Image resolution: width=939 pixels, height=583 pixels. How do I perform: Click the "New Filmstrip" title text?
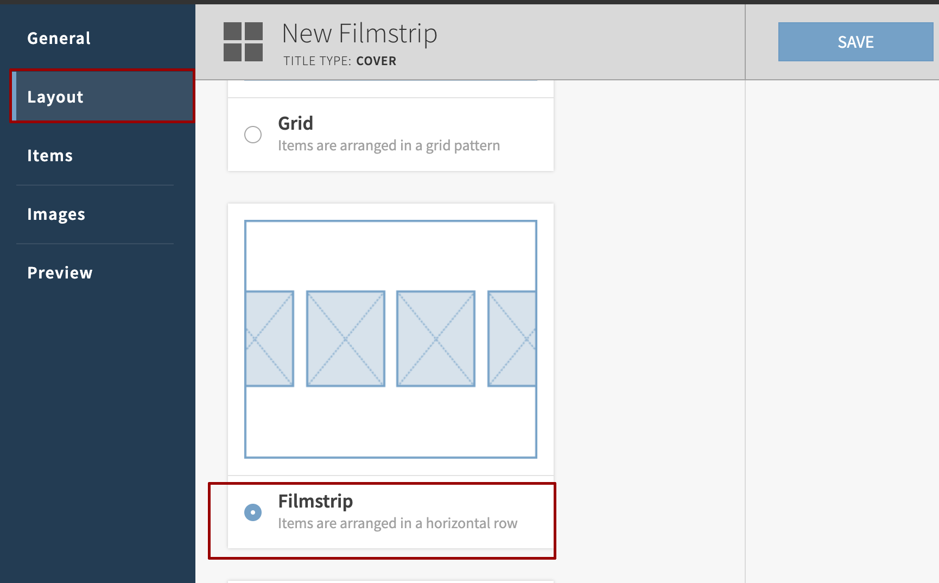[359, 34]
